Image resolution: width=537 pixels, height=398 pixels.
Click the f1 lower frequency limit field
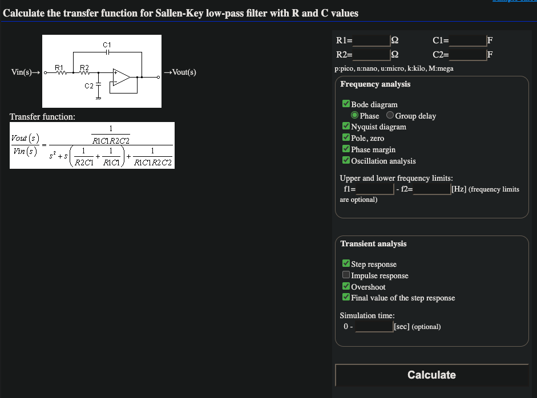point(376,189)
